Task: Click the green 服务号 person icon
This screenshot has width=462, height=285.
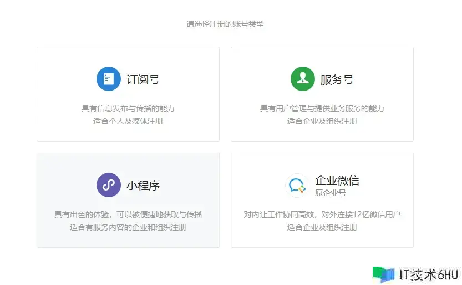Action: tap(303, 79)
